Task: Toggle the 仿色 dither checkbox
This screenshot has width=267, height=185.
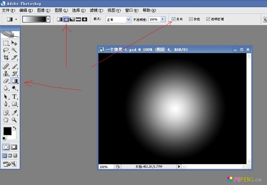Action: pyautogui.click(x=191, y=19)
